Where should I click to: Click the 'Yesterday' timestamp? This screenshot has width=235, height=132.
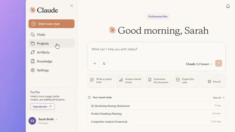tap(216, 114)
